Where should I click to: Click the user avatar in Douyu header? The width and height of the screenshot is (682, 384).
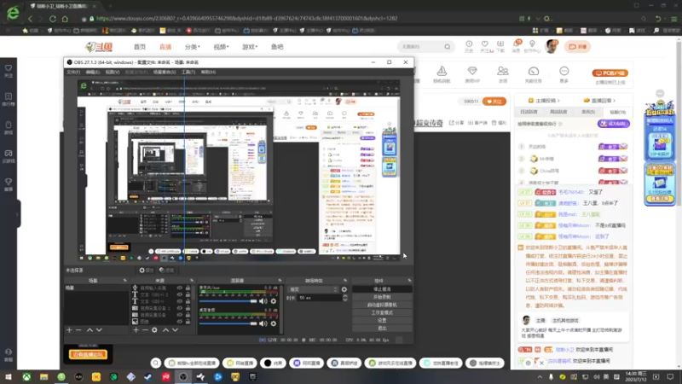click(552, 46)
